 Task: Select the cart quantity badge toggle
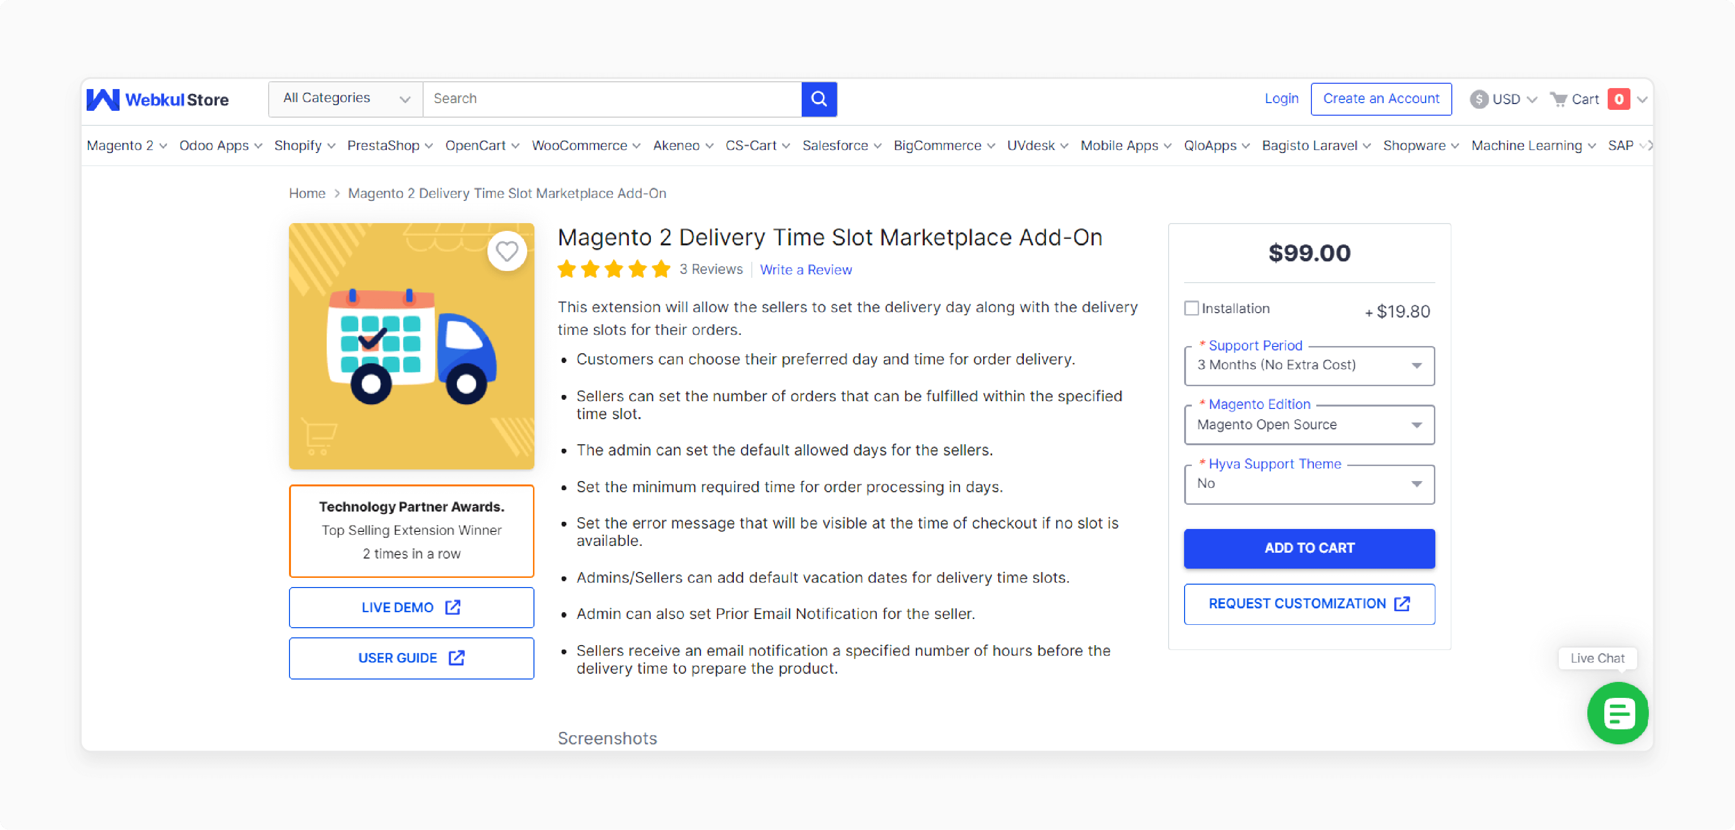pos(1620,99)
